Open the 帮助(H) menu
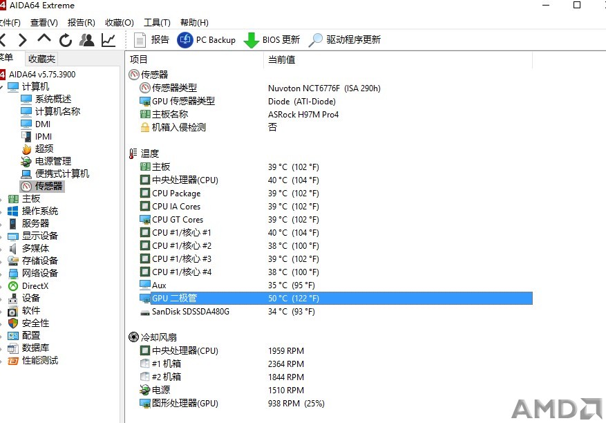This screenshot has height=423, width=606. pos(194,22)
